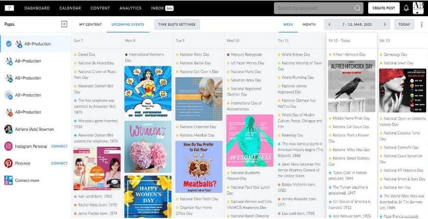
Task: Click the Pinterest logo icon
Action: point(9,163)
